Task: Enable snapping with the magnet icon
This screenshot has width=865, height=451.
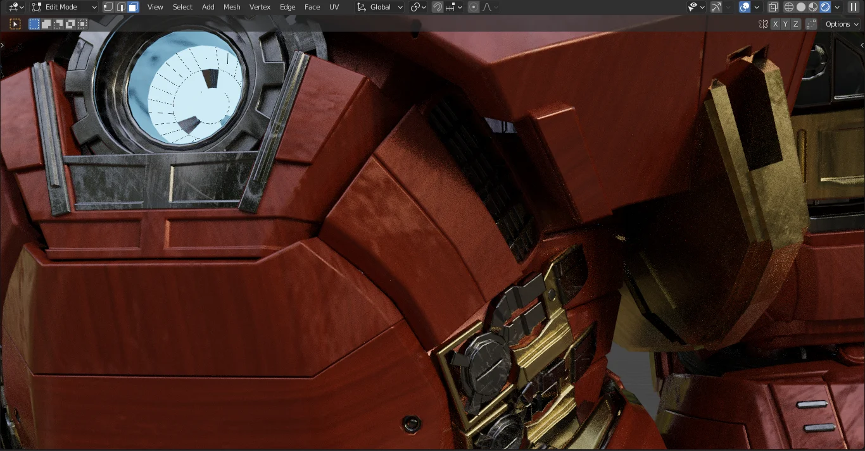Action: coord(438,7)
